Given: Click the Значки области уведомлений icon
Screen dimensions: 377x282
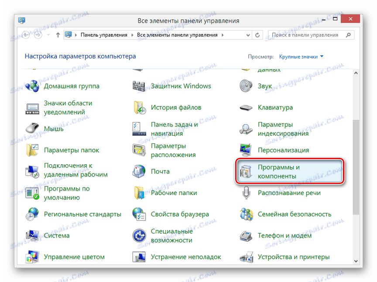Looking at the screenshot, I should [x=32, y=109].
